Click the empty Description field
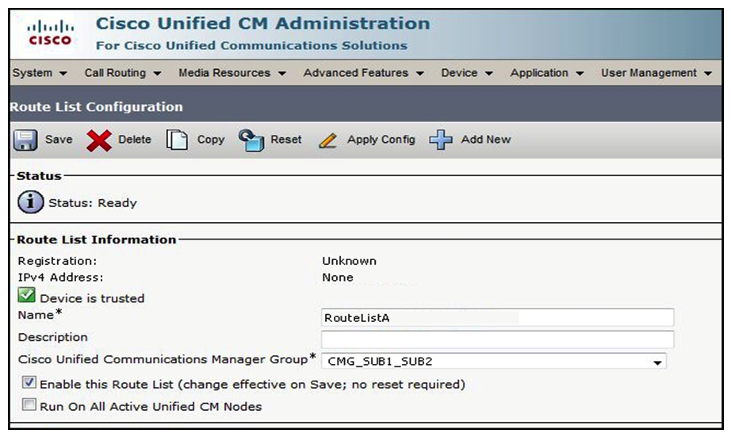This screenshot has width=731, height=437. [x=497, y=339]
